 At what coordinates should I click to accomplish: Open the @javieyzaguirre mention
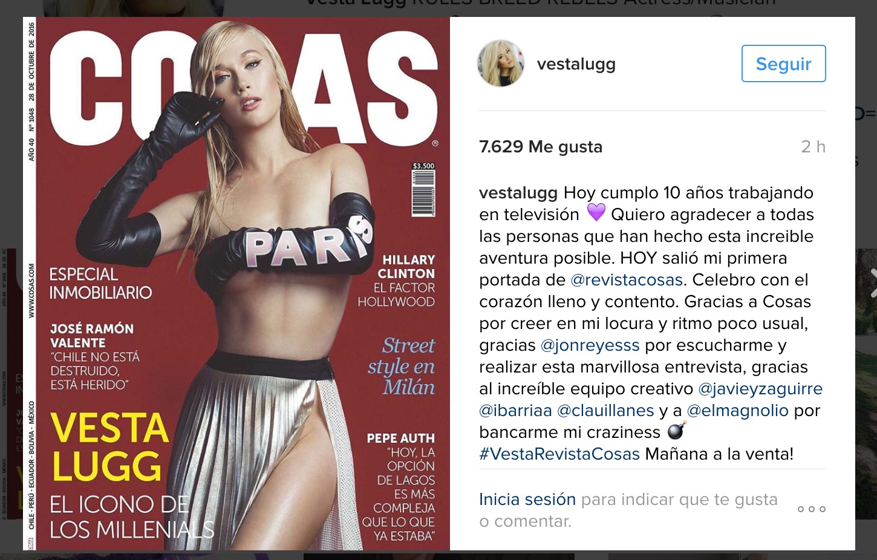point(760,389)
